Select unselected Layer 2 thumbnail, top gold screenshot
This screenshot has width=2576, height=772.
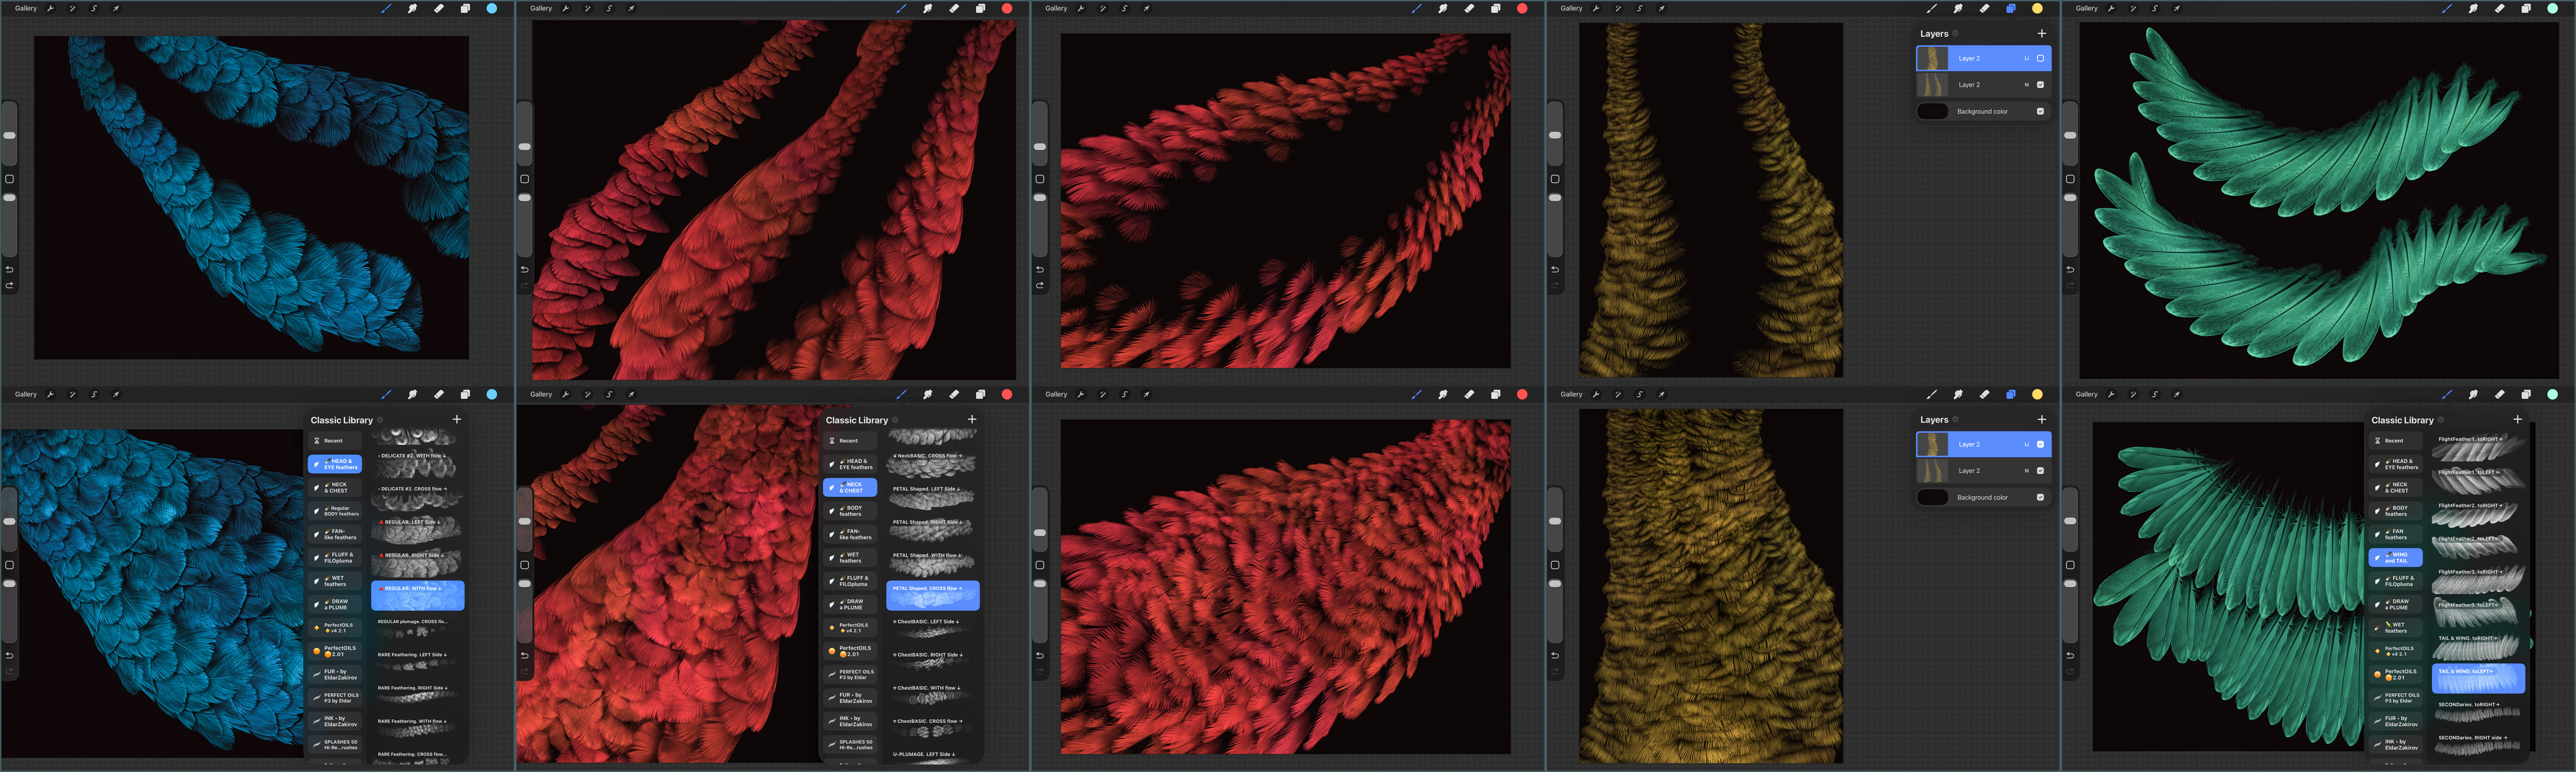coord(1932,85)
